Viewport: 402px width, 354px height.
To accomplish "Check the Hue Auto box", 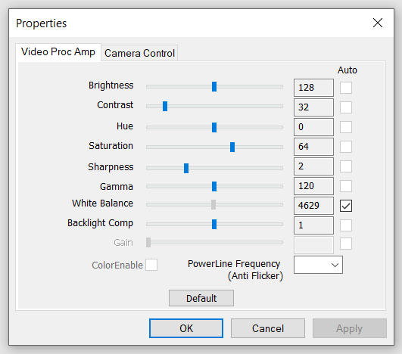I will (345, 127).
